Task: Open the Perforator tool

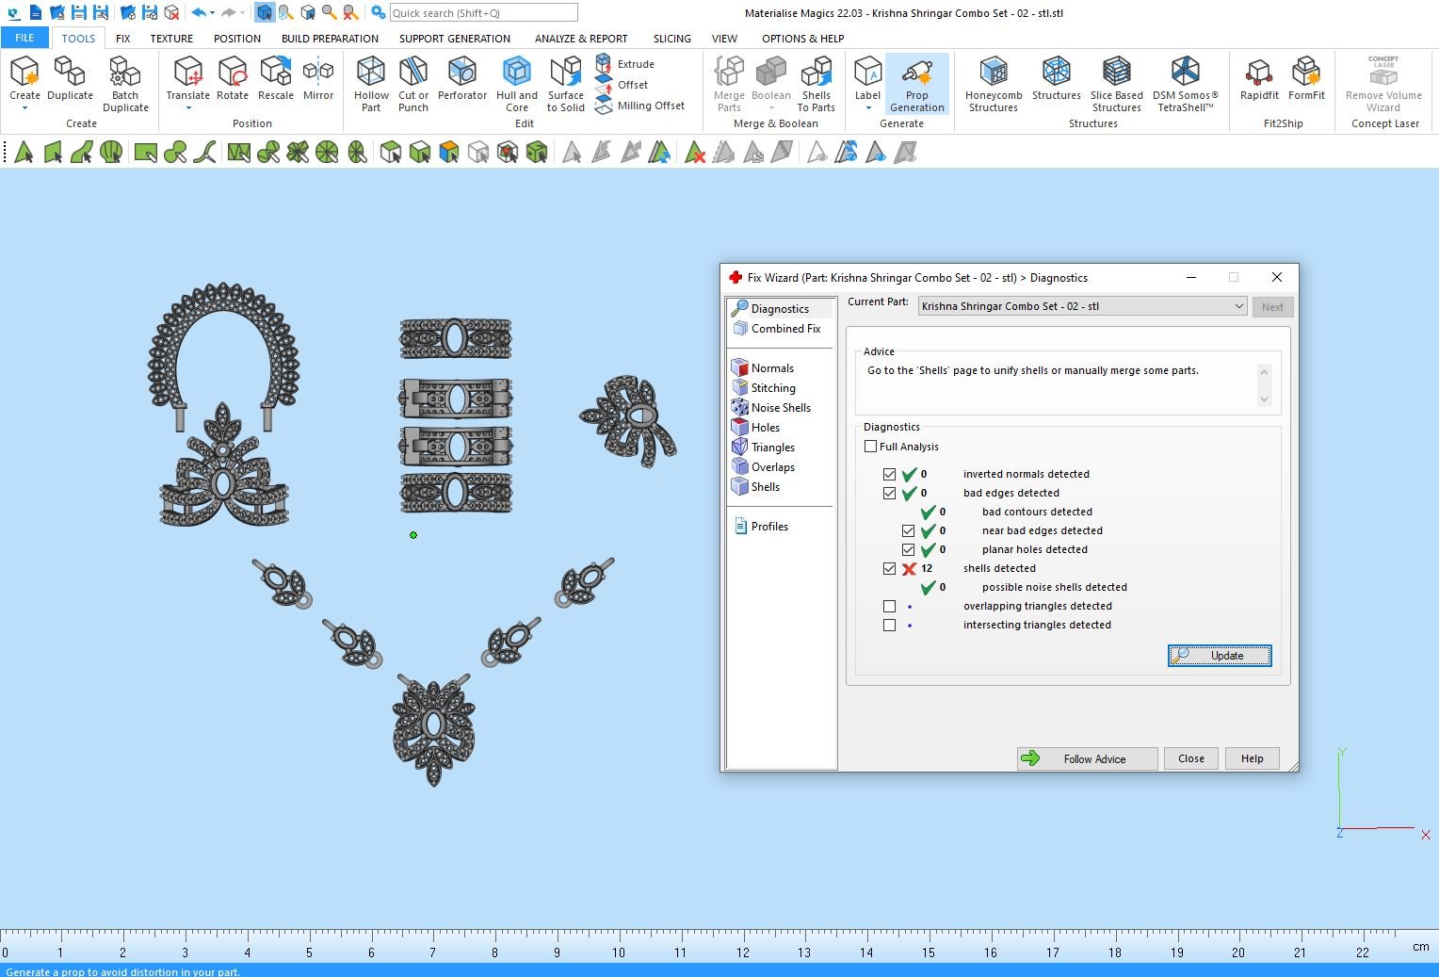Action: pos(461,73)
